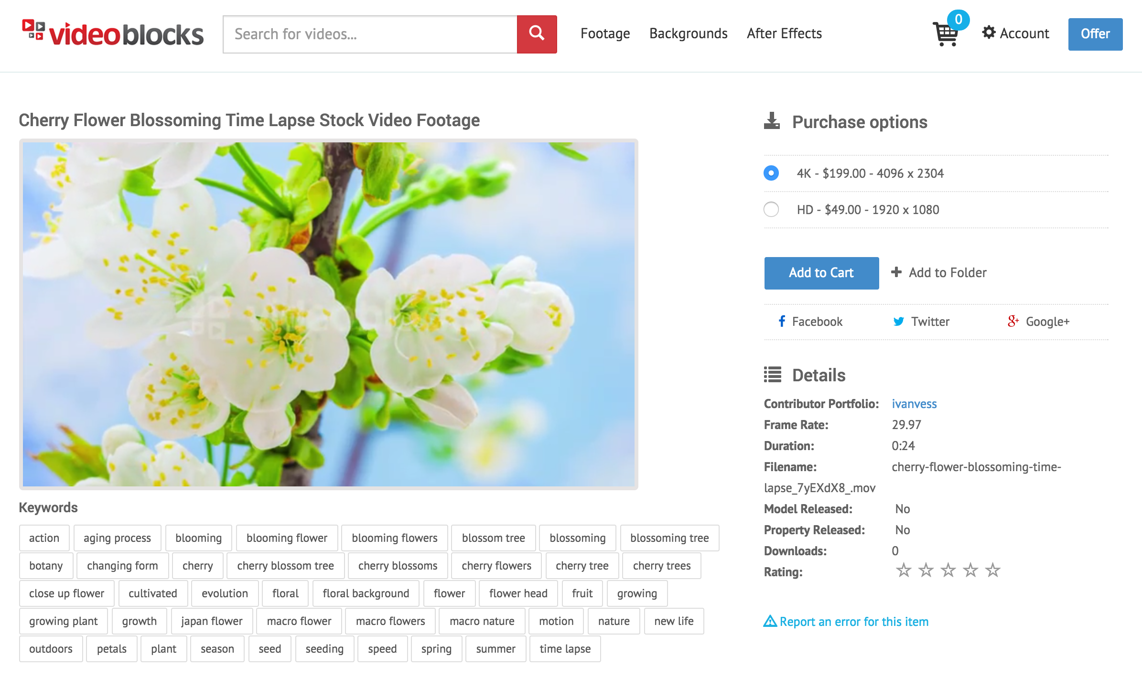The height and width of the screenshot is (689, 1142).
Task: Click the blue Offer button
Action: coord(1095,34)
